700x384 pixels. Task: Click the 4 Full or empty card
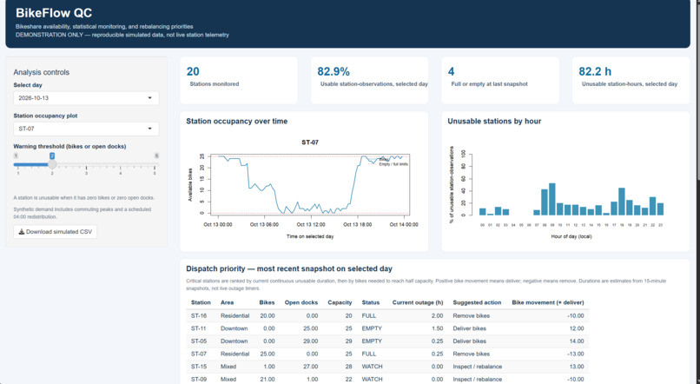[x=500, y=81]
